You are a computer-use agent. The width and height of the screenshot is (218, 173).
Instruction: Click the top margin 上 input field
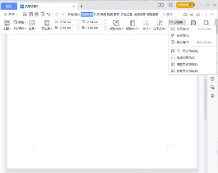(68, 22)
